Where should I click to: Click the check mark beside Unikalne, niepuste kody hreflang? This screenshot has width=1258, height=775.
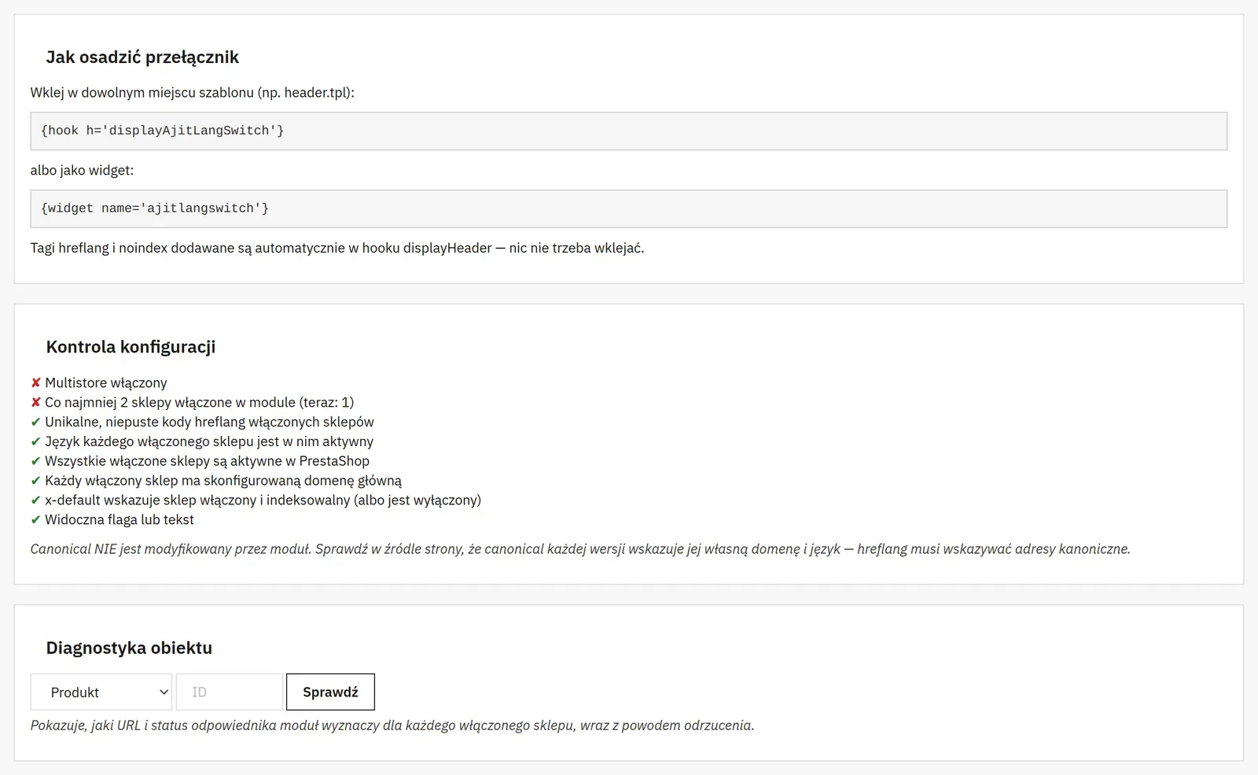point(35,423)
